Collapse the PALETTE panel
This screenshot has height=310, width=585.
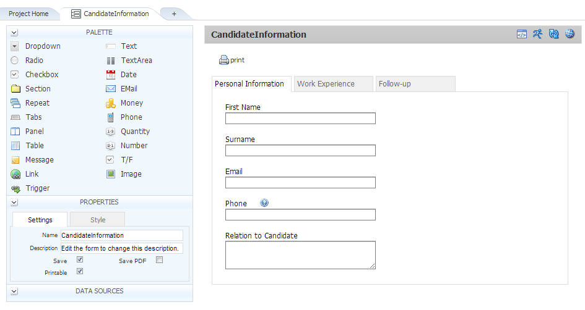coord(14,33)
